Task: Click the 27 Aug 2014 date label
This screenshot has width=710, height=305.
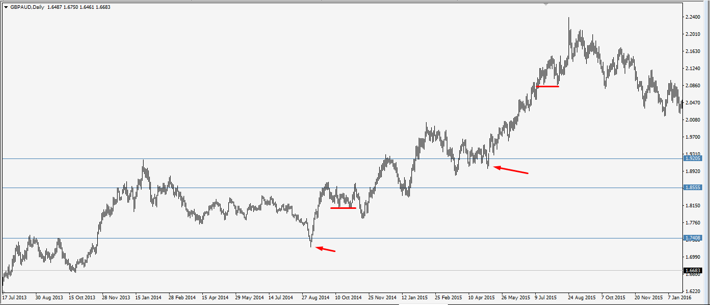Action: [315, 298]
